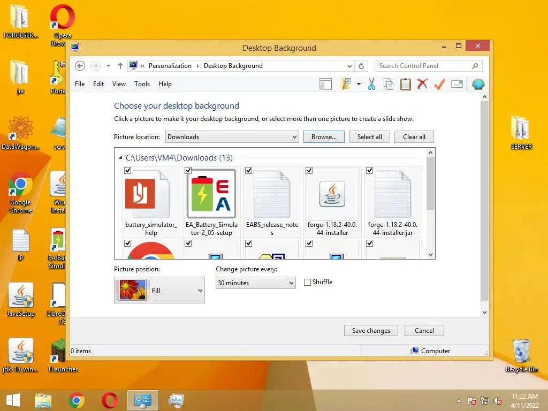Click the Paste clipboard icon
Screen dimensions: 548x411
point(406,84)
